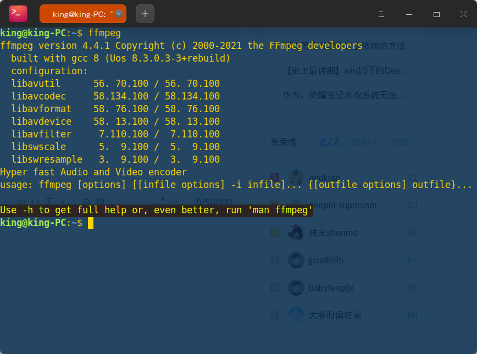Click the insert table icon
The height and width of the screenshot is (354, 477).
[x=99, y=201]
